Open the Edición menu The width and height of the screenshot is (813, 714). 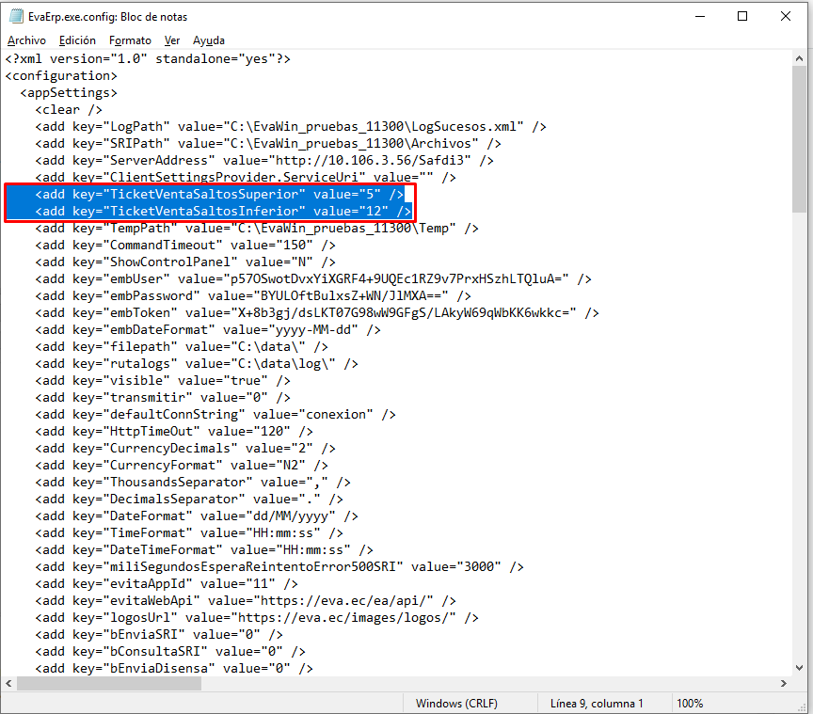(x=77, y=40)
